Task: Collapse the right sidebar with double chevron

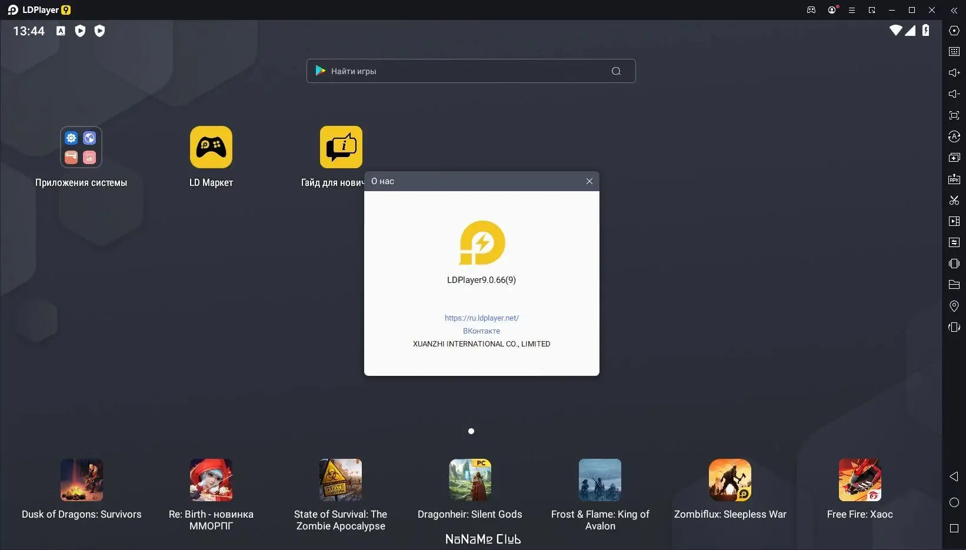Action: click(954, 10)
